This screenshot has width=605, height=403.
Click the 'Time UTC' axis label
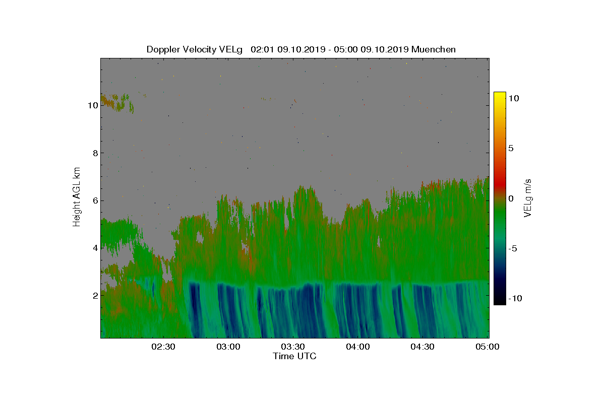pos(295,356)
